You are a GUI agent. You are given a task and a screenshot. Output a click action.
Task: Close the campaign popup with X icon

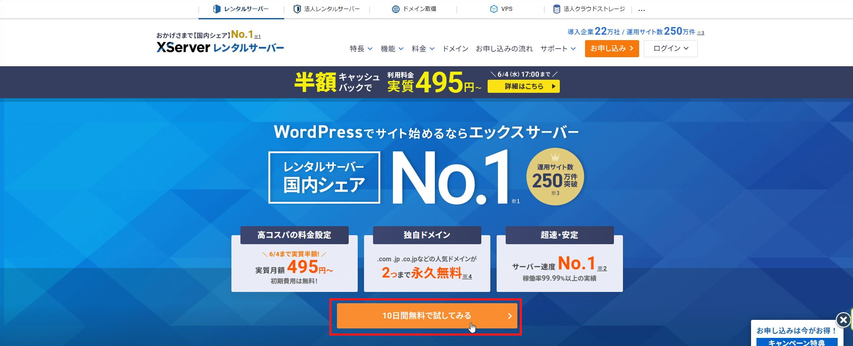pyautogui.click(x=843, y=320)
